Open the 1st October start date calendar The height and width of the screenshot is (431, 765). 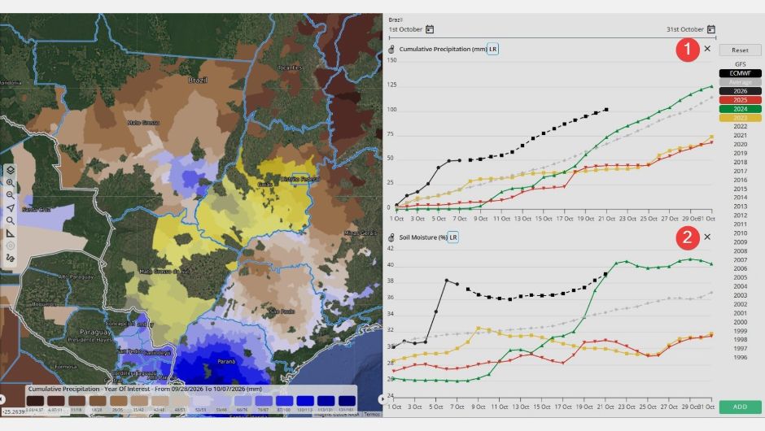coord(430,29)
